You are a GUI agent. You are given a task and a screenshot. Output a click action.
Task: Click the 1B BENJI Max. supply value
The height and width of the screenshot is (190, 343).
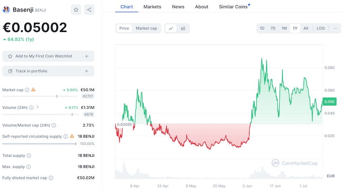click(86, 166)
